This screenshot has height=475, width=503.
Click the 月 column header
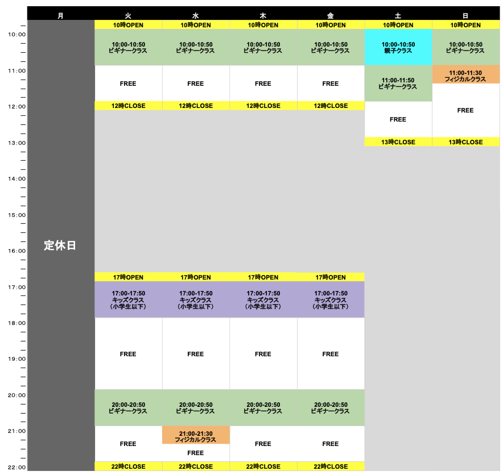60,15
